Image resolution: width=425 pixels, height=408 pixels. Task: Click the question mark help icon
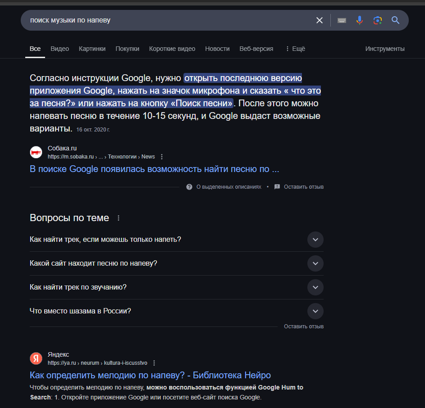pyautogui.click(x=189, y=187)
